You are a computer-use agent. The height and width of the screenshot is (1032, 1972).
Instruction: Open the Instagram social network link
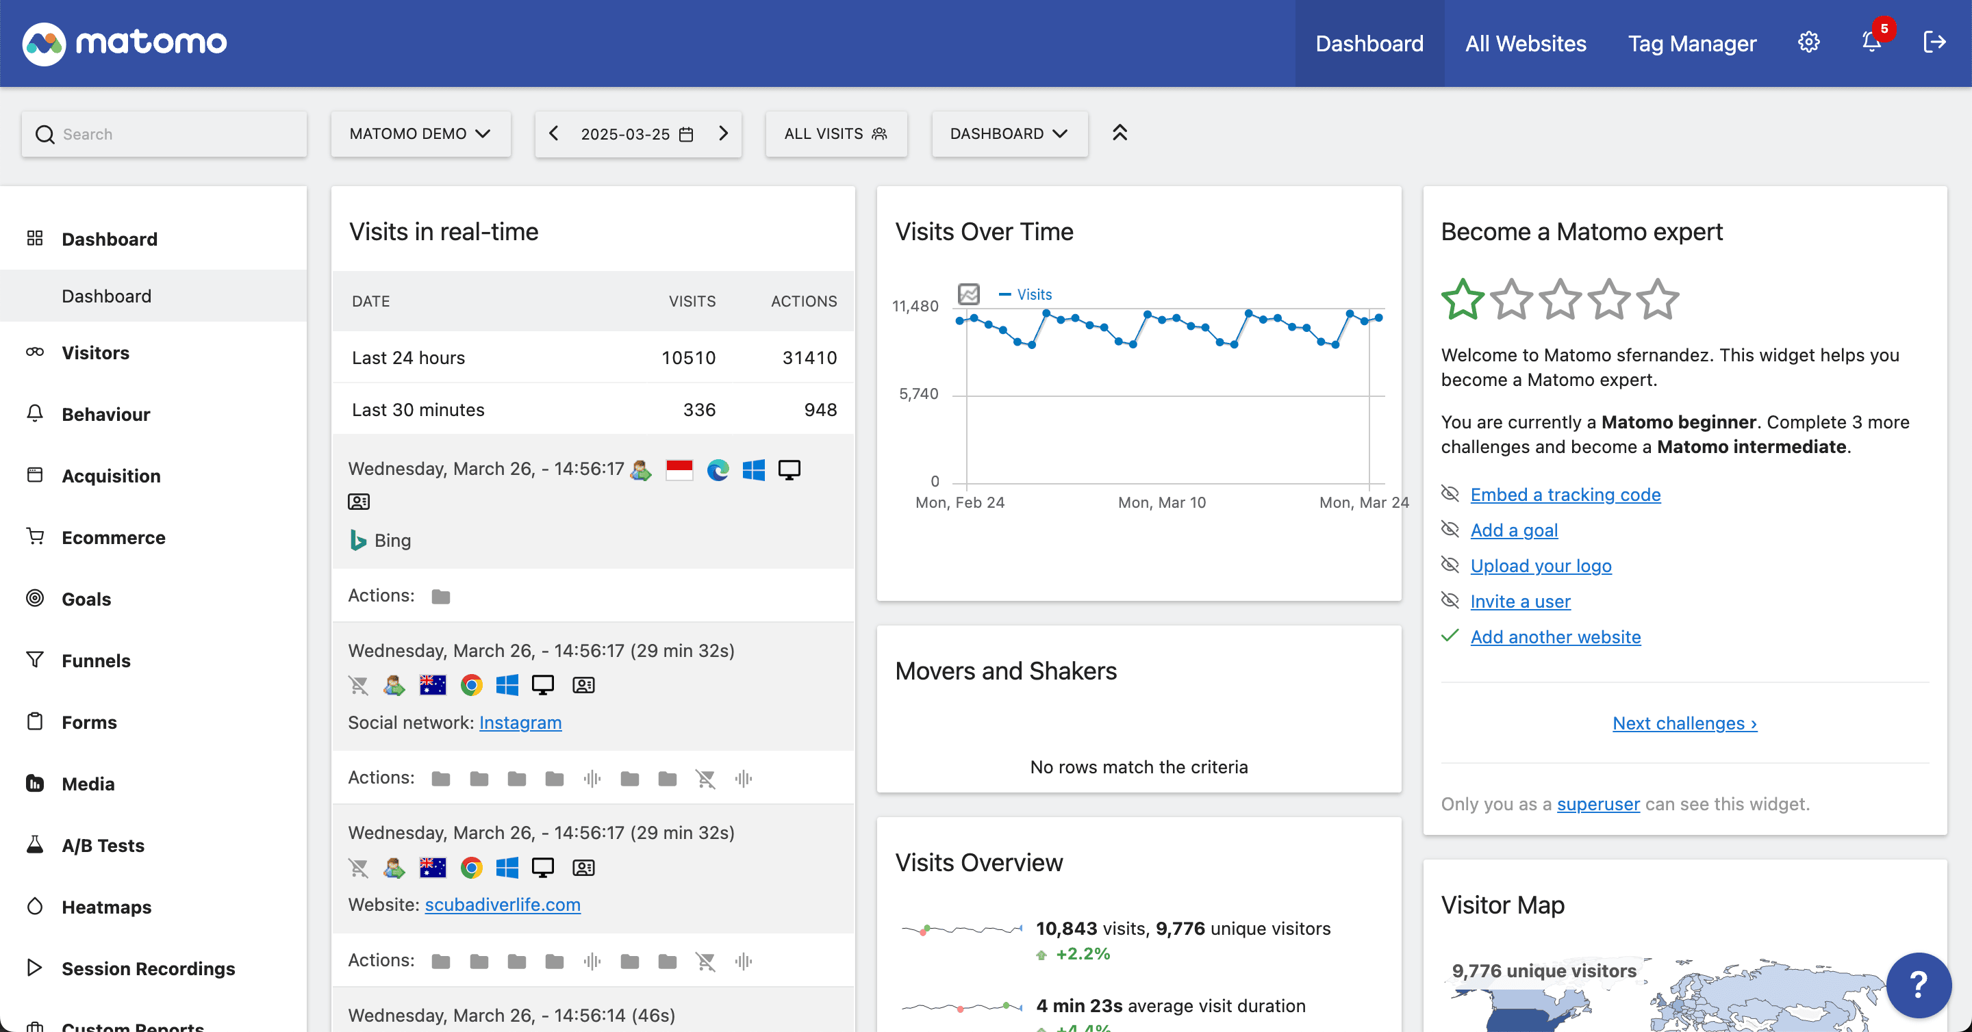[520, 722]
